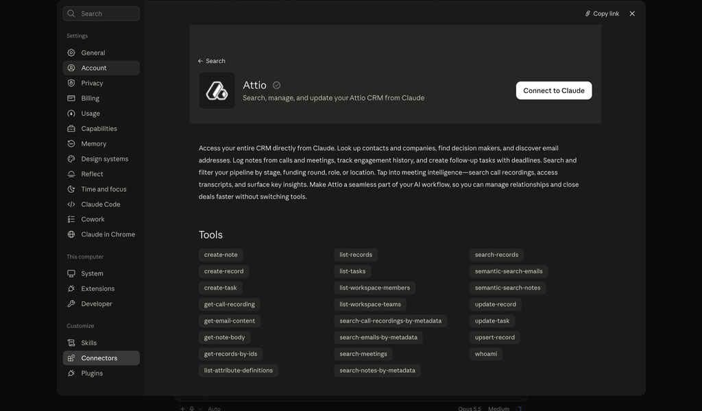Open Billing settings
This screenshot has width=702, height=411.
point(101,99)
